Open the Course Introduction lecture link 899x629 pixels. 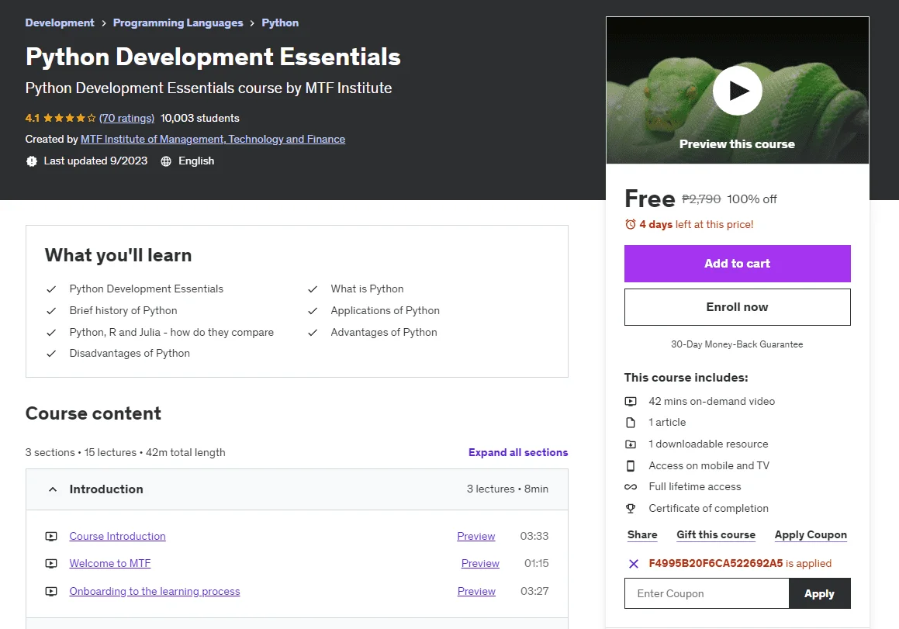(118, 537)
